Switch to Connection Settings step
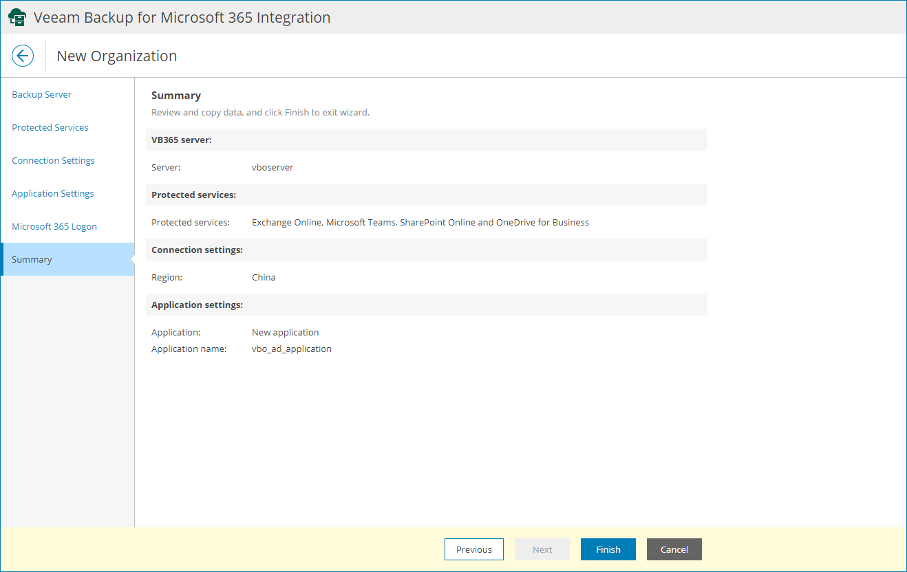Viewport: 907px width, 572px height. 54,160
